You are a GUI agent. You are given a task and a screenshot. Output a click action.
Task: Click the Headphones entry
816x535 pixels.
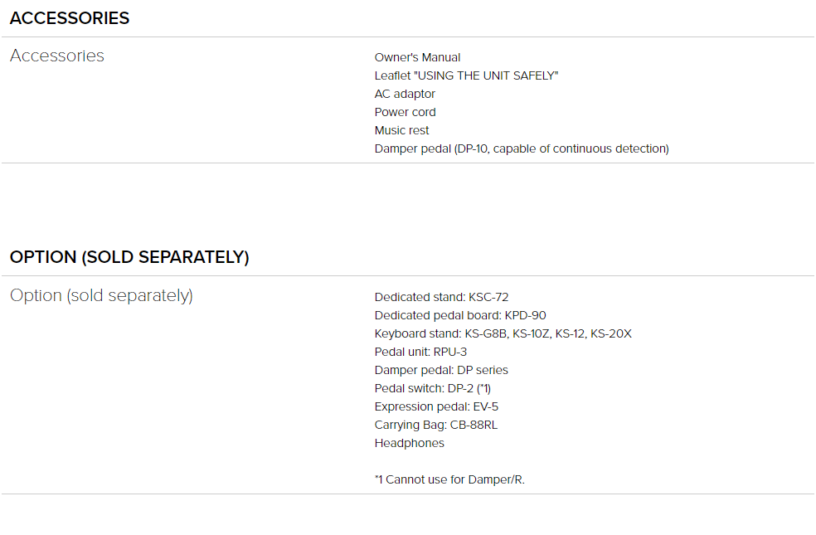coord(410,443)
